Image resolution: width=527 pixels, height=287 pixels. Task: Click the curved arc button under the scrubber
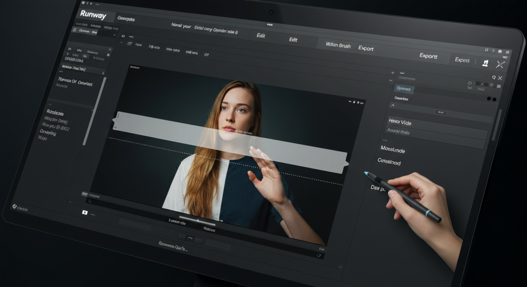click(190, 238)
